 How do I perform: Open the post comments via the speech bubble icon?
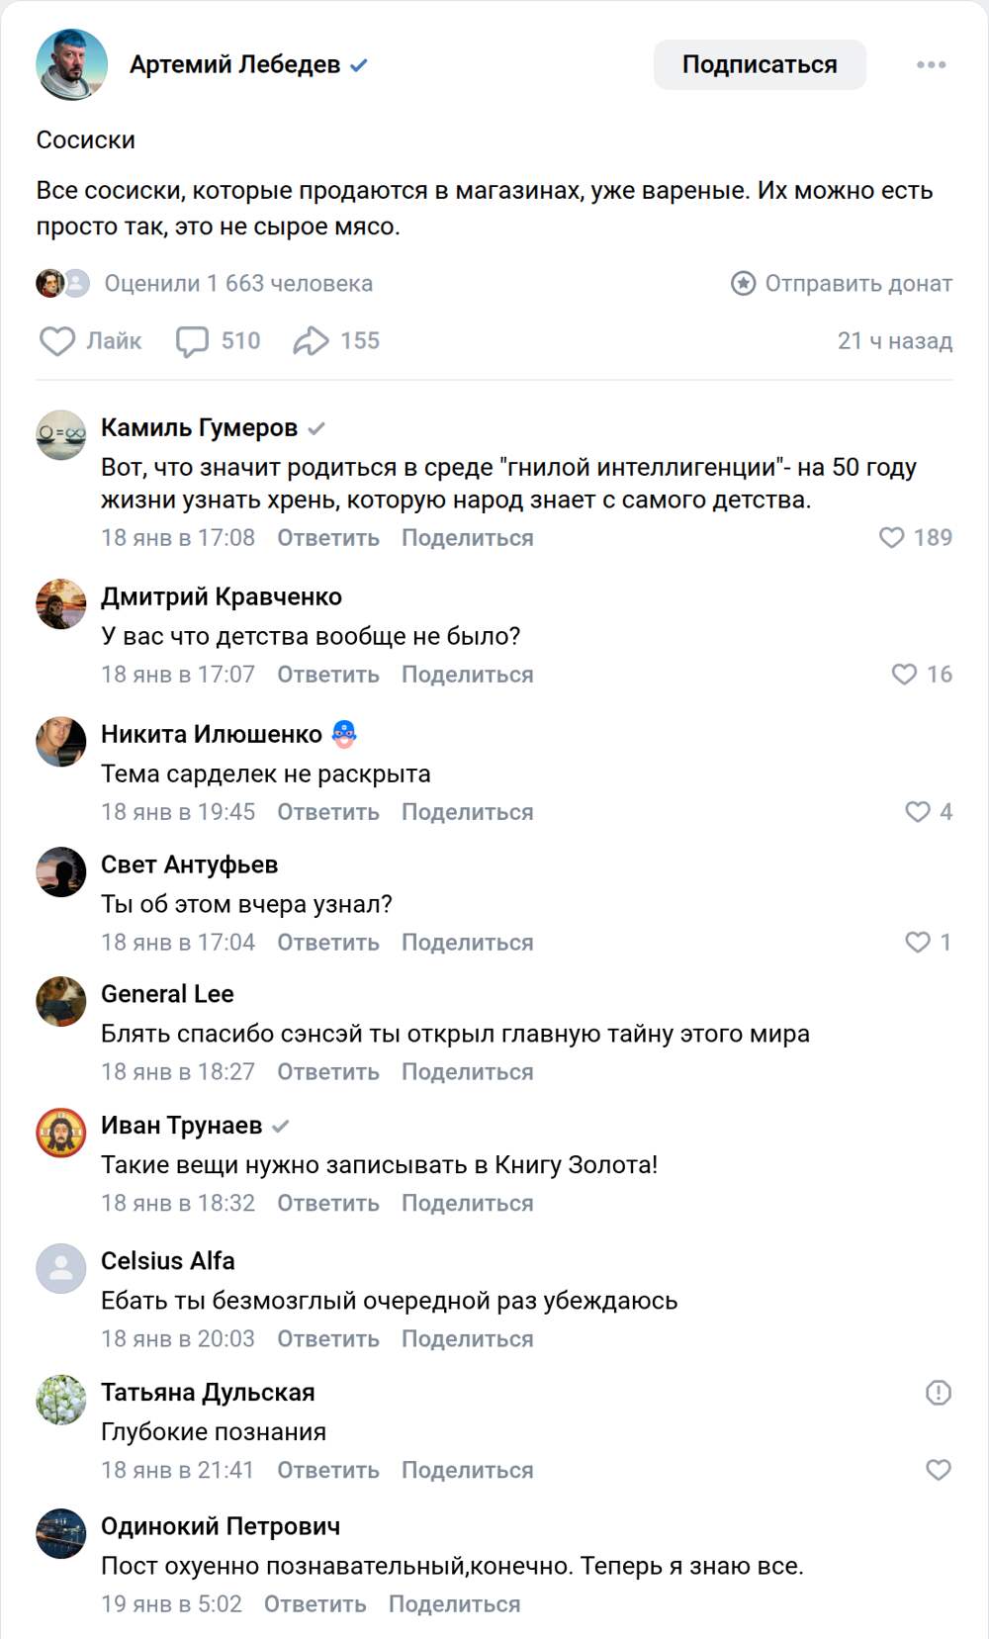[192, 341]
